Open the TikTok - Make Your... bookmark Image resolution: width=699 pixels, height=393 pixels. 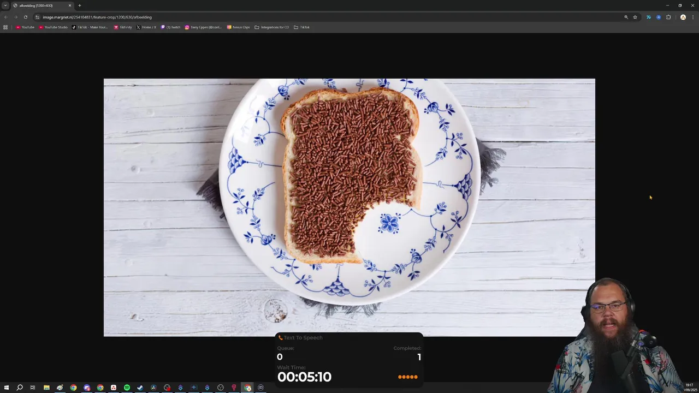[90, 27]
